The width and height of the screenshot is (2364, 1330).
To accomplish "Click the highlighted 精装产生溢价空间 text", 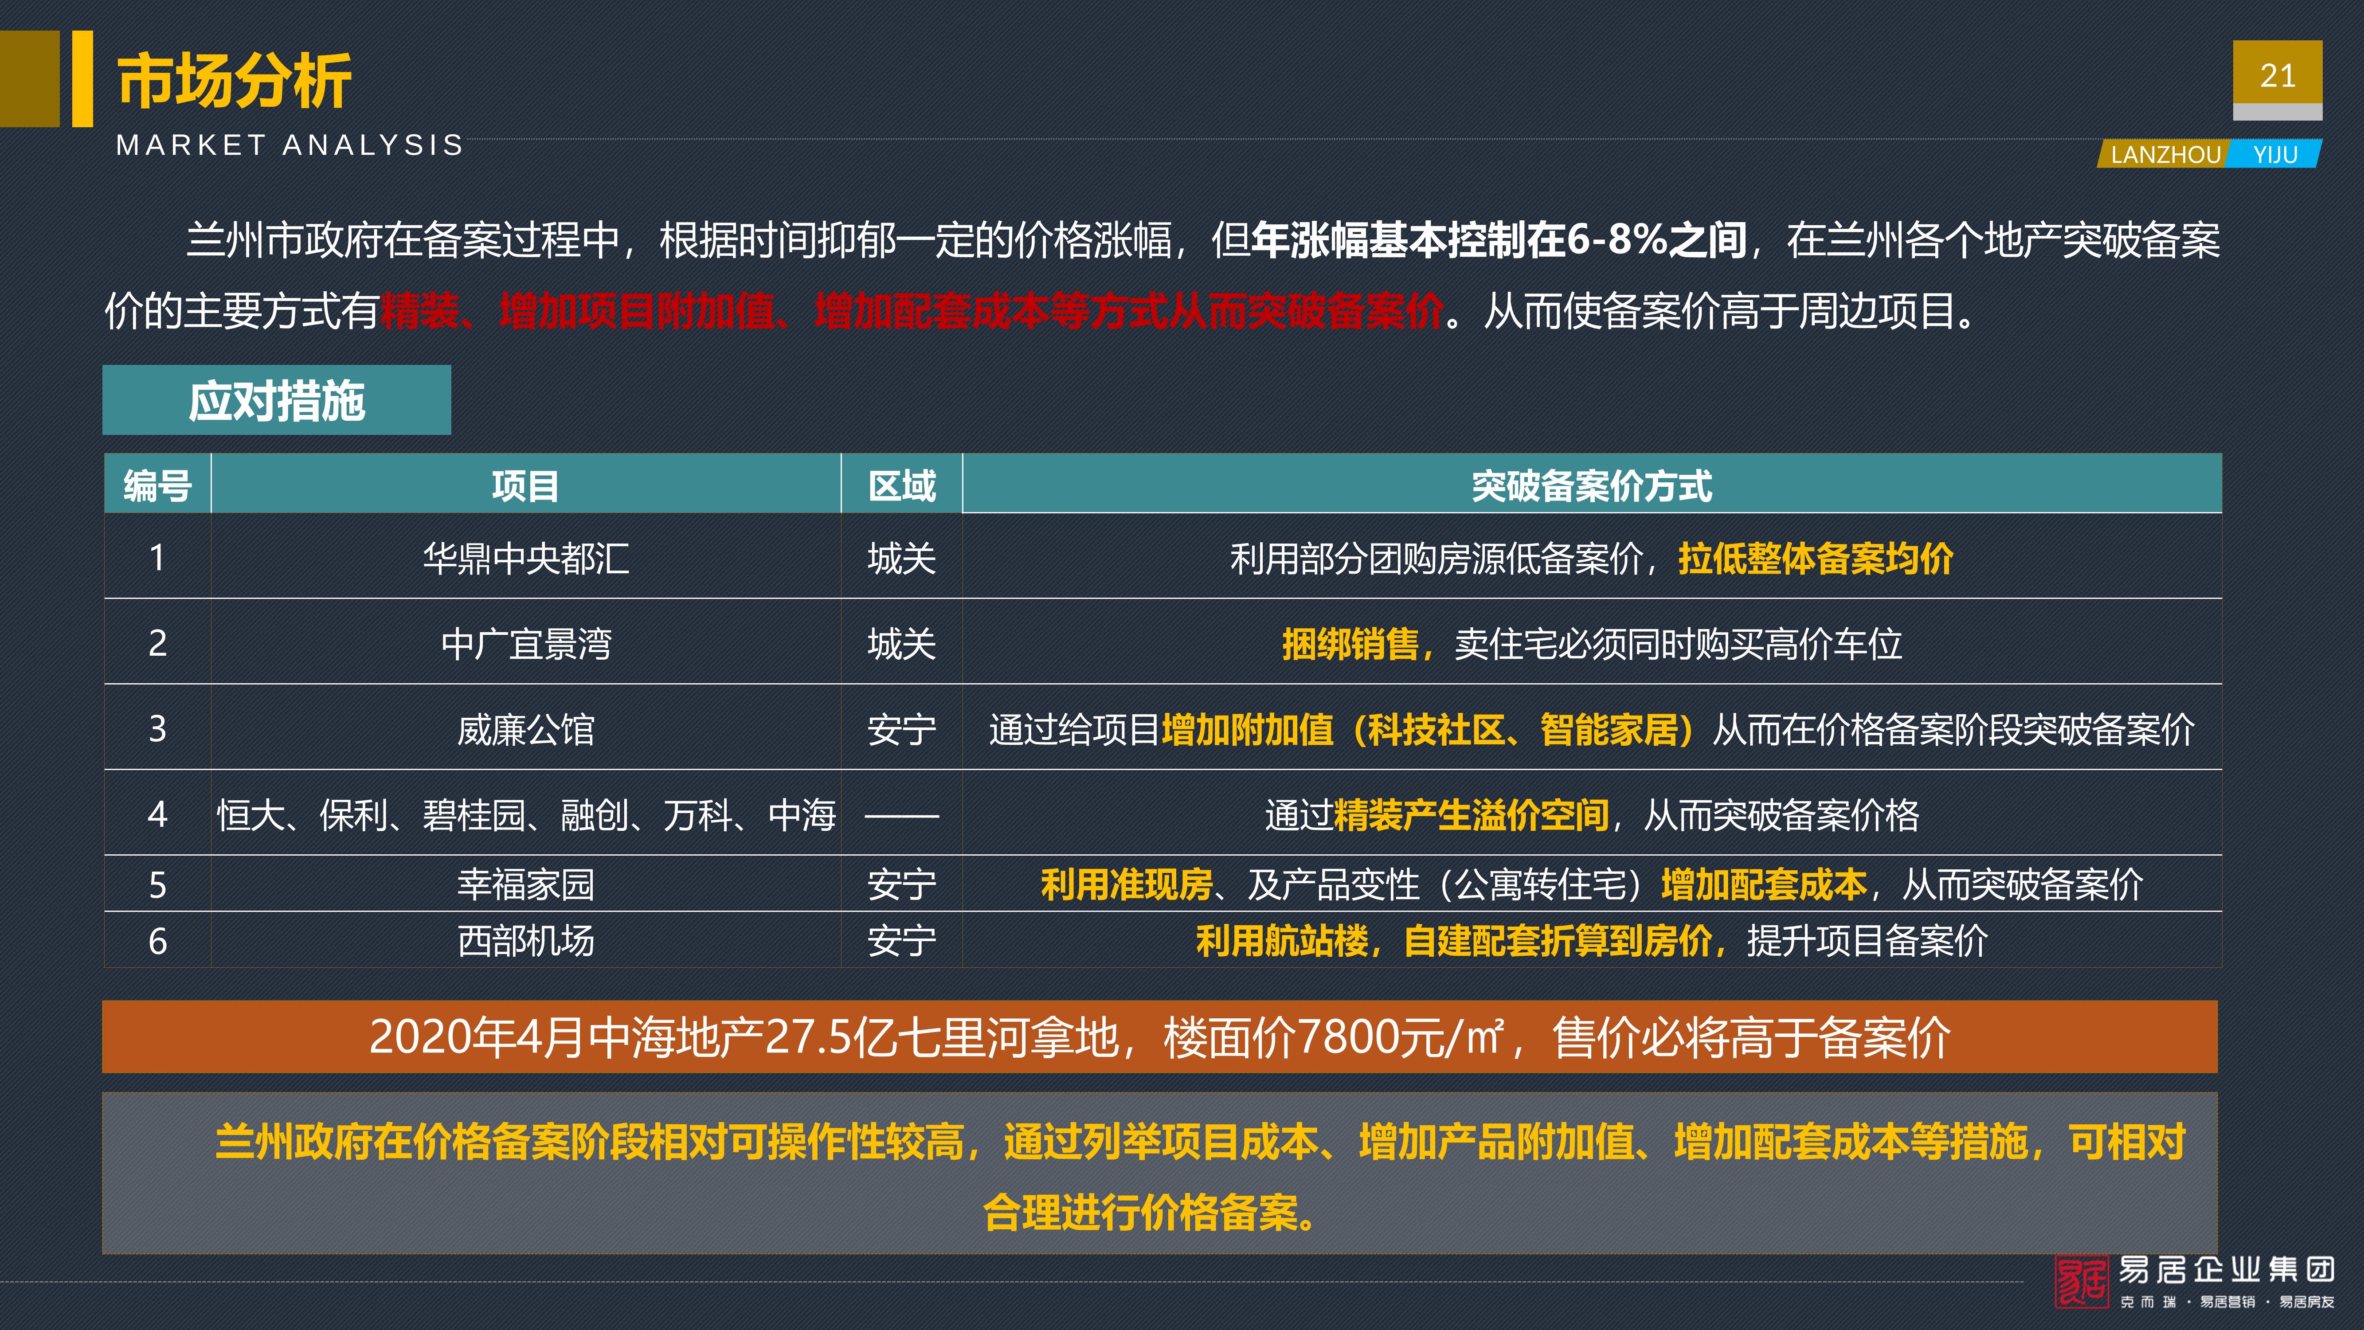I will pos(1471,815).
